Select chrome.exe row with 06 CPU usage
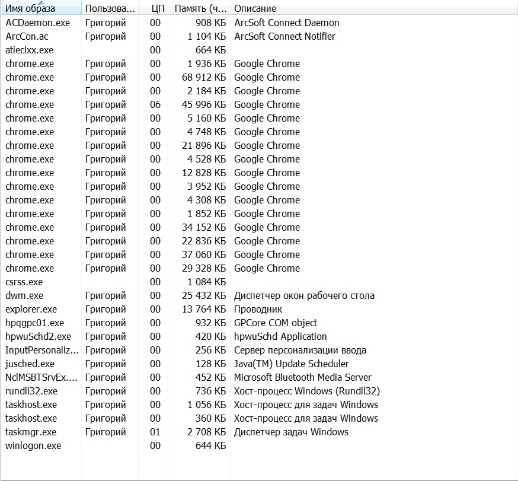Image resolution: width=518 pixels, height=481 pixels. click(30, 104)
